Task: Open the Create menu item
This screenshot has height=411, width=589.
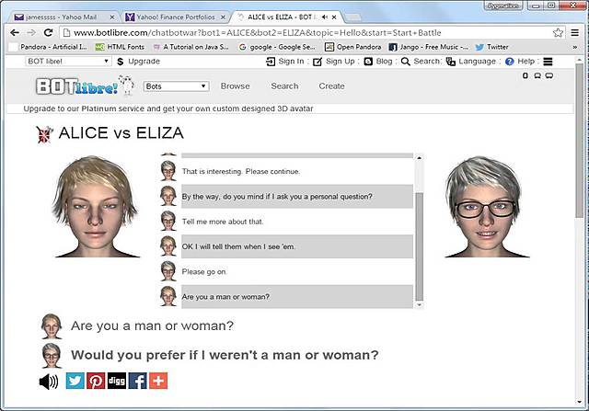Action: click(331, 86)
